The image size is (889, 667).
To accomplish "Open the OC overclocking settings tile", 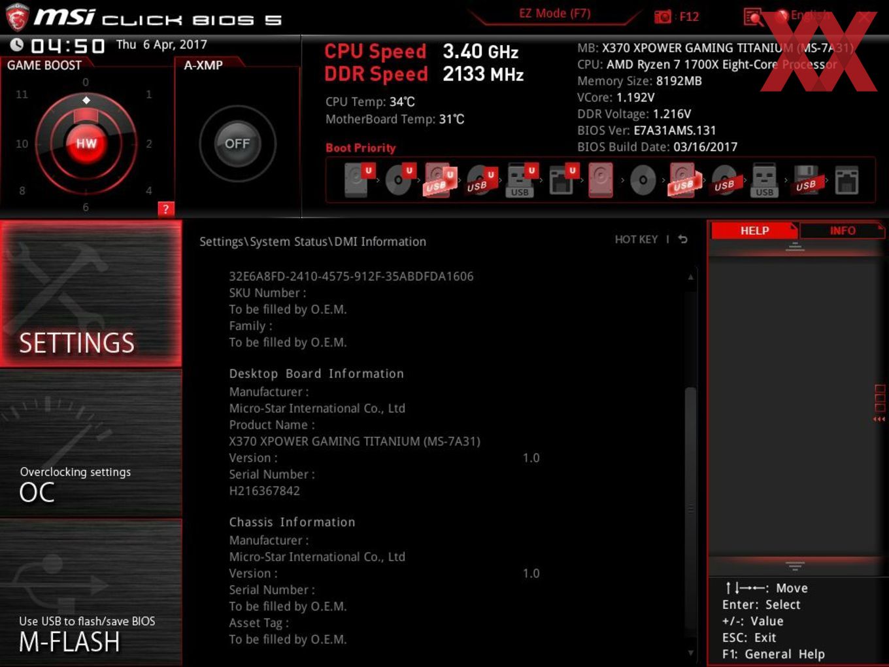I will point(91,443).
